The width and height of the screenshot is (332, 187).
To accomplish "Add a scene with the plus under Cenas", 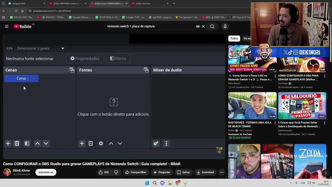I will tap(8, 143).
